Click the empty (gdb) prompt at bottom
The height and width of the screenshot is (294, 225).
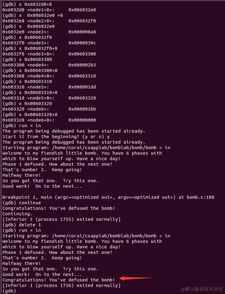coord(9,291)
